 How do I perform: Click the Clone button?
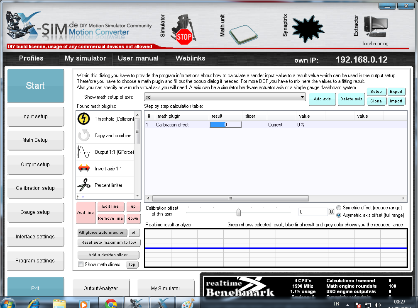376,101
